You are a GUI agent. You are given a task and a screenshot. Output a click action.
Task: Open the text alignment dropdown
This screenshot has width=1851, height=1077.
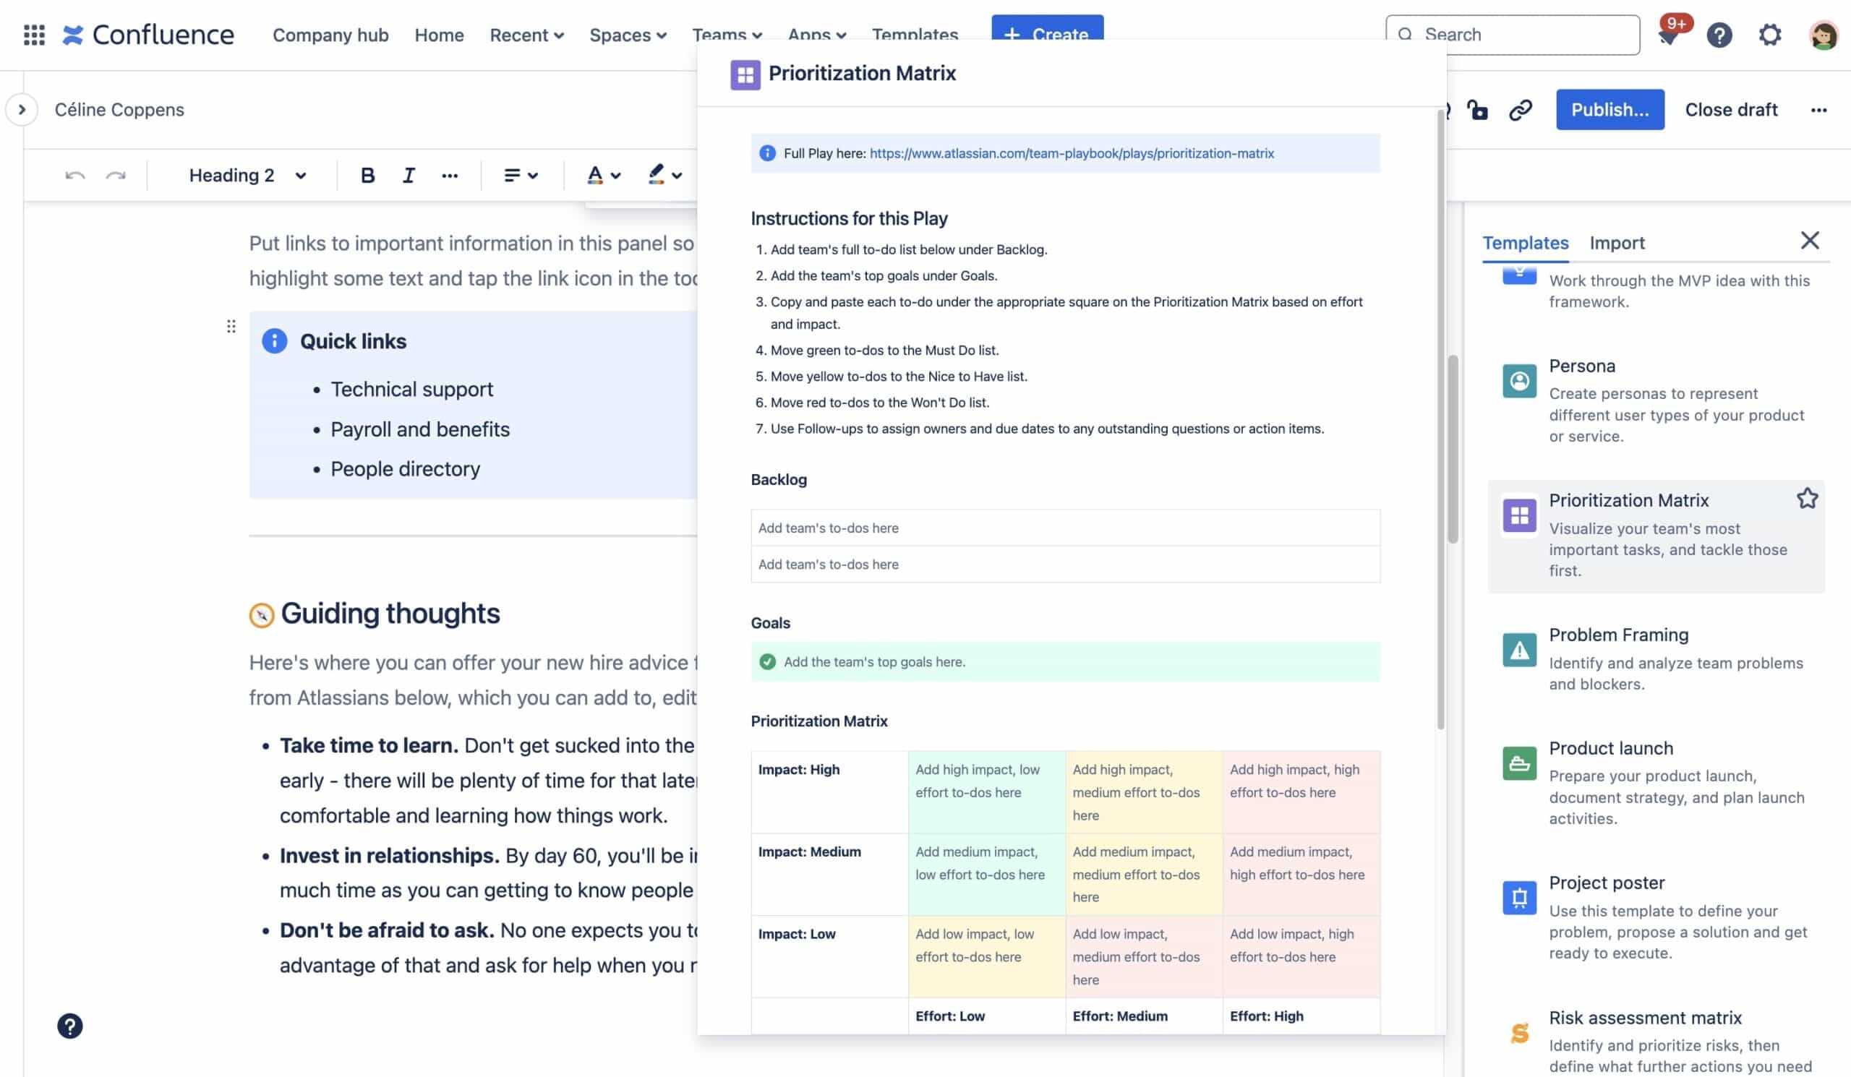coord(519,175)
